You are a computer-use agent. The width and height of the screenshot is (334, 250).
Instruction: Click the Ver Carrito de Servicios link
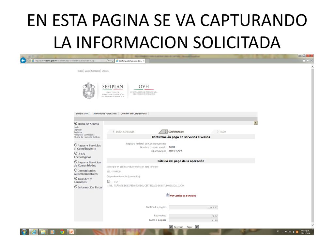183,196
